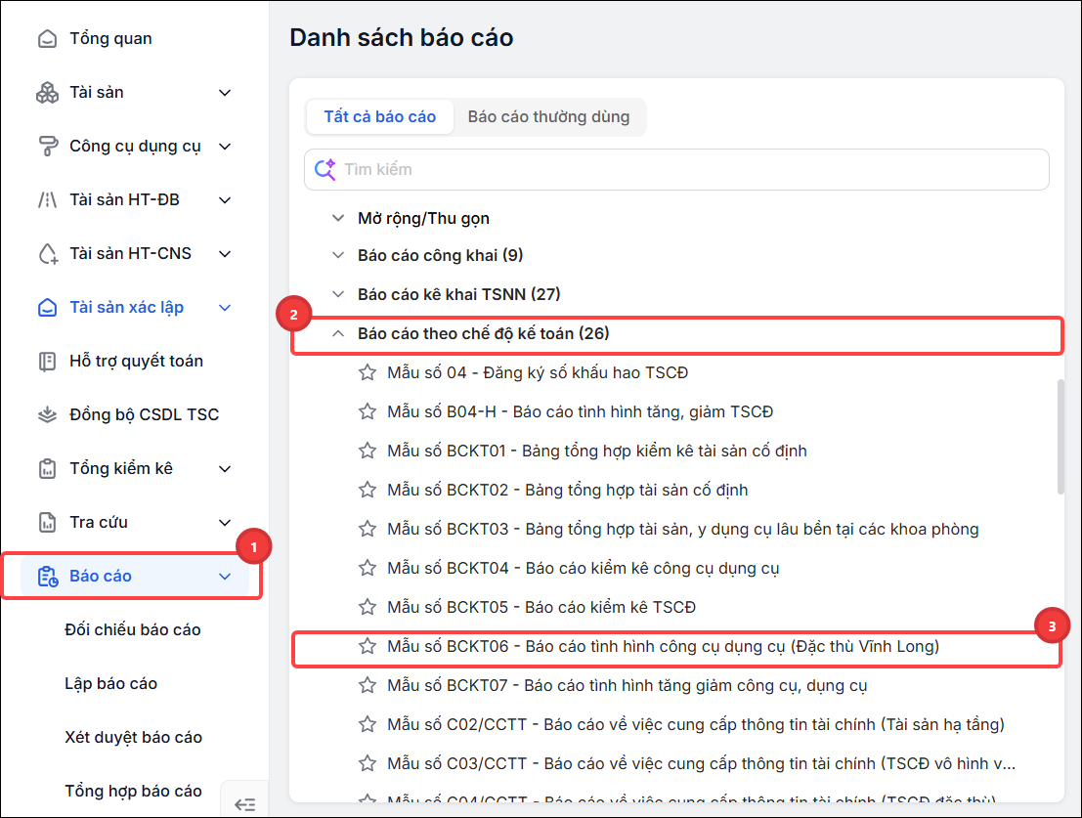The image size is (1082, 818).
Task: Expand the Tài sản HT-CNS chevron
Action: pyautogui.click(x=225, y=254)
